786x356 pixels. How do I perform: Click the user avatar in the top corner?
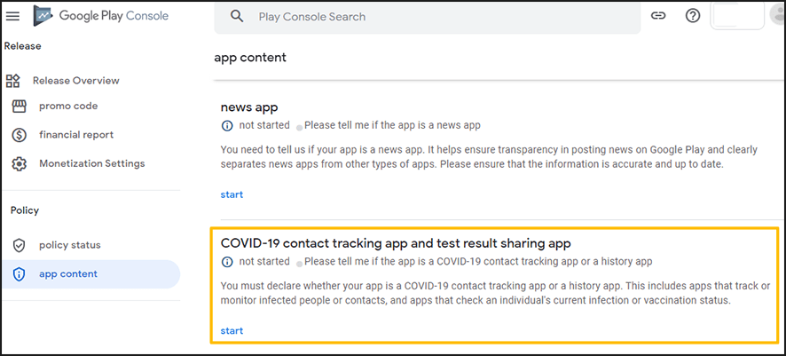778,16
